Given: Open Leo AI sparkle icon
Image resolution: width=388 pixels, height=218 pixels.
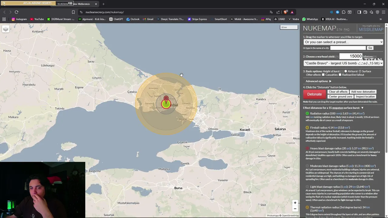Looking at the screenshot, I should (371, 12).
